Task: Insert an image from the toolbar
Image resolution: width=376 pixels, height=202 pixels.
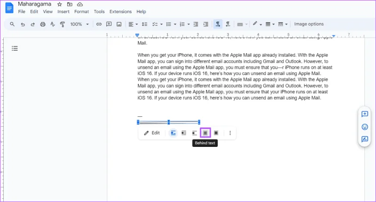Action: tap(119, 24)
